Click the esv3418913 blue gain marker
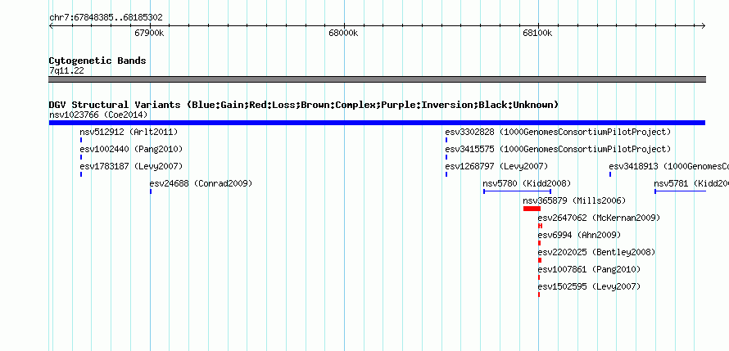Screen dimensions: 729x351 (610, 174)
